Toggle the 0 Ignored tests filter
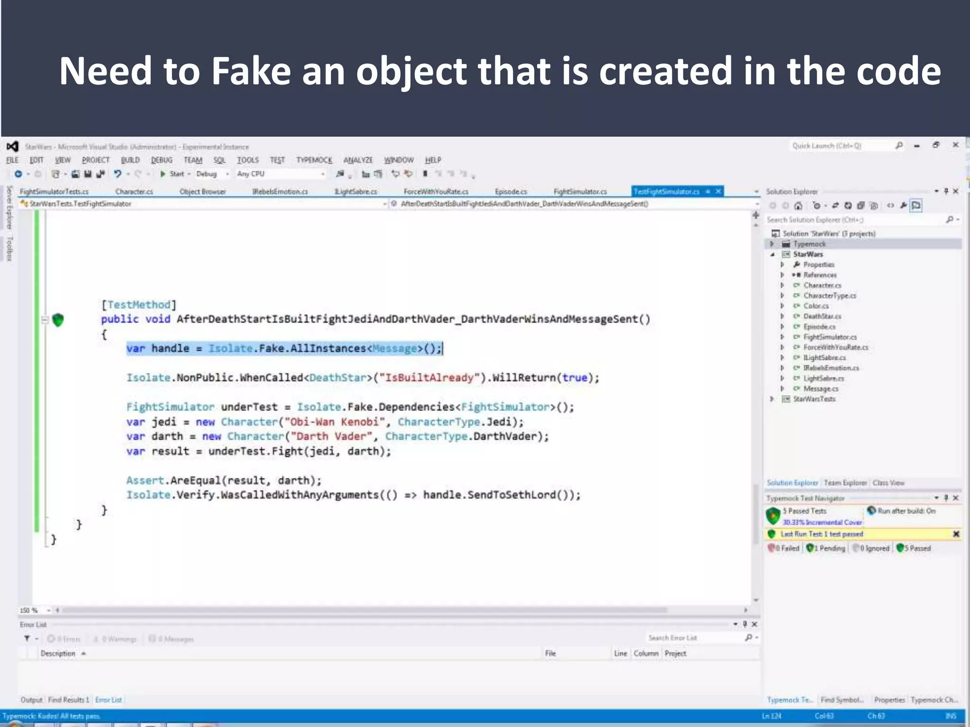The height and width of the screenshot is (727, 970). pos(871,548)
